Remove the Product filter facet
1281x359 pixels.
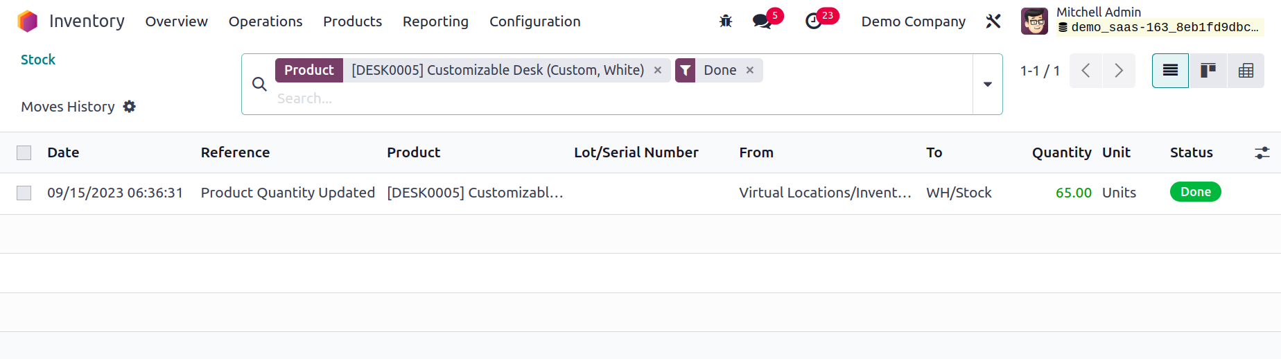coord(658,70)
